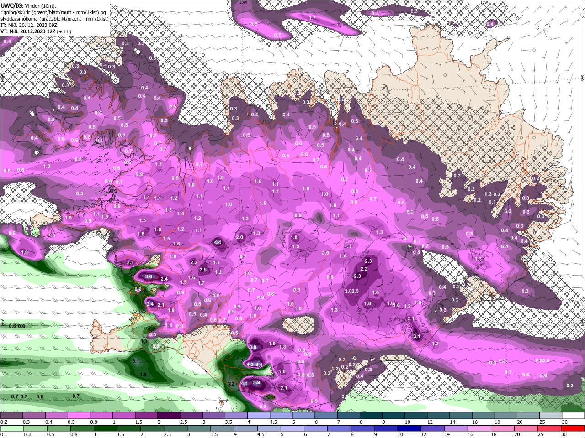This screenshot has height=438, width=585.
Task: Click the 2.4 value beside the 3.6 maximum
Action: click(164, 278)
